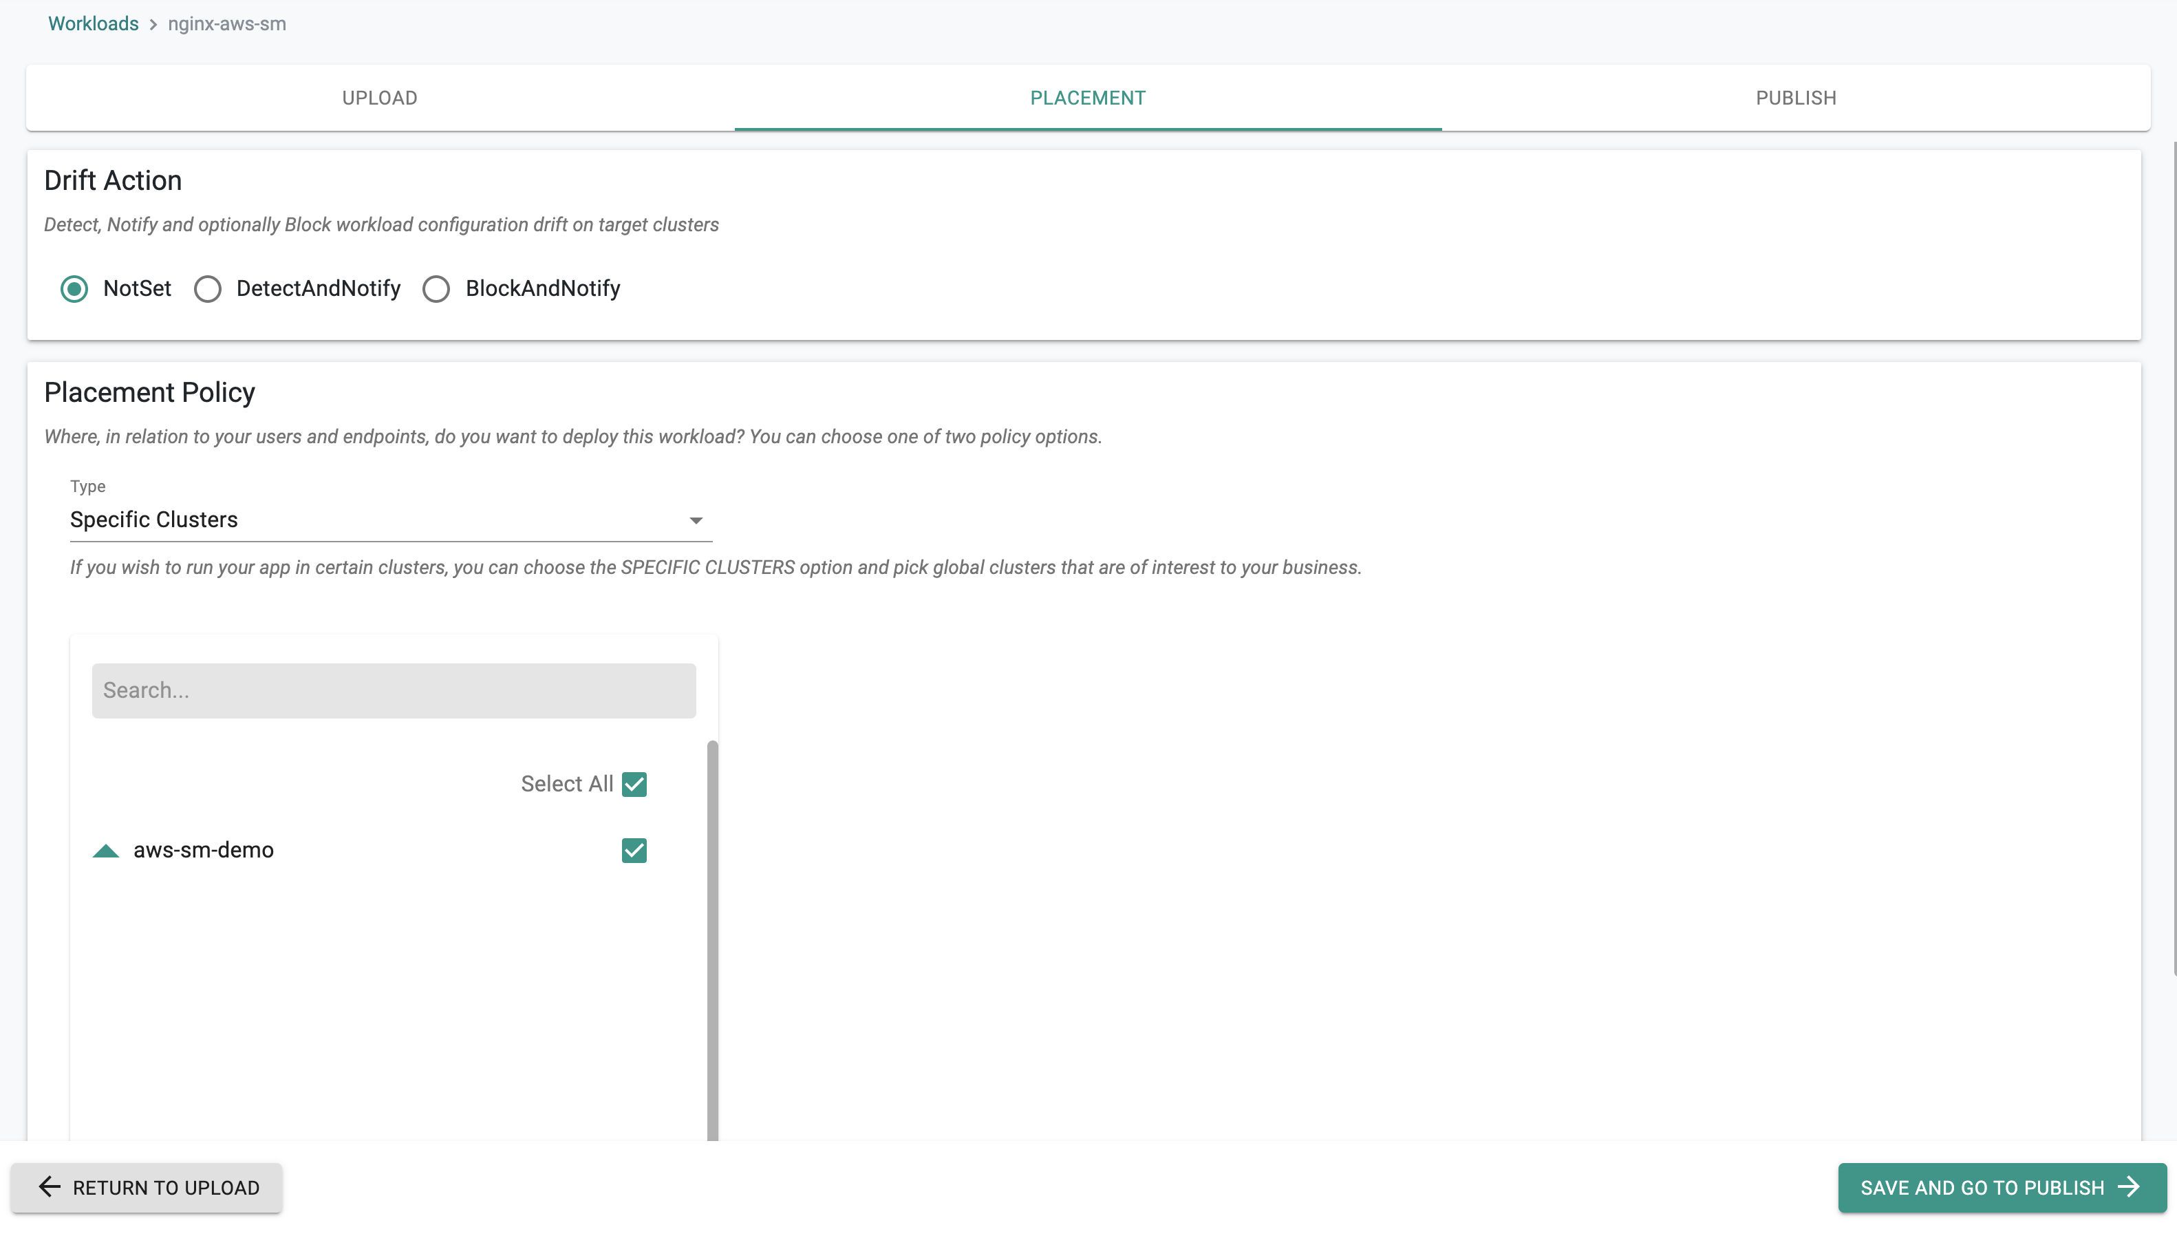This screenshot has width=2177, height=1236.
Task: Click SAVE AND GO TO PUBLISH button
Action: point(1996,1186)
